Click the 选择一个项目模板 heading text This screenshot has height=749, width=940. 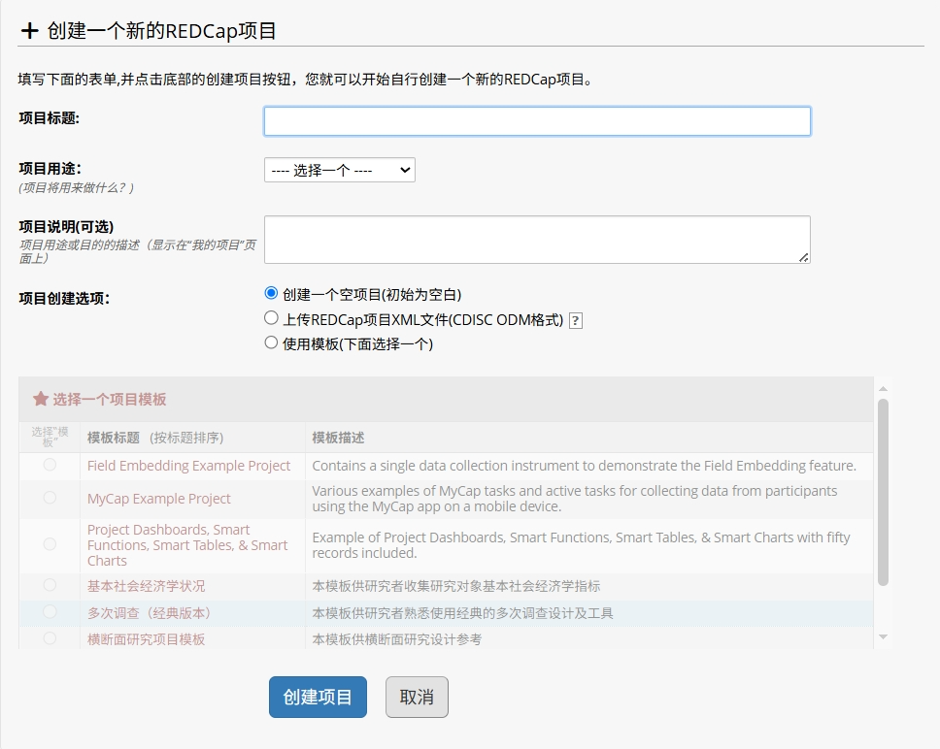[110, 400]
